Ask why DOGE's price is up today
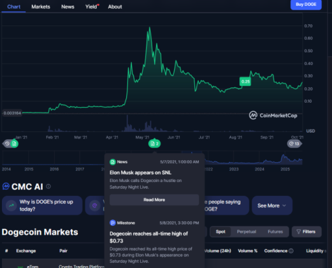Screen dimensions: 332x268 coord(42,205)
